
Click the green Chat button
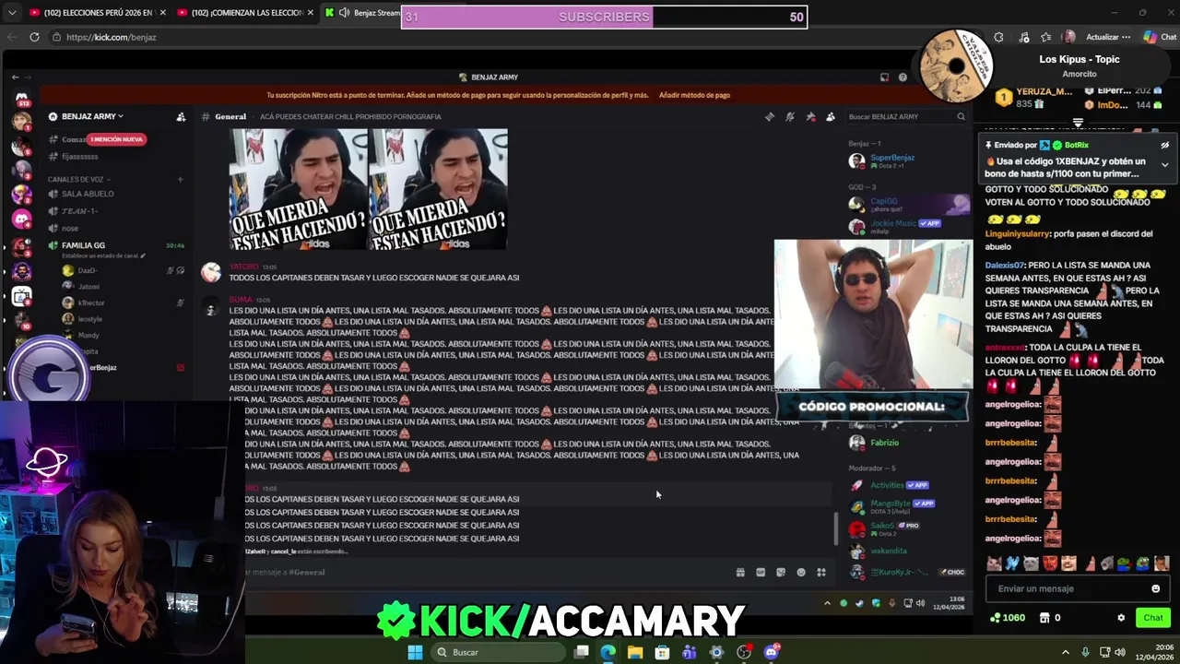(1153, 618)
